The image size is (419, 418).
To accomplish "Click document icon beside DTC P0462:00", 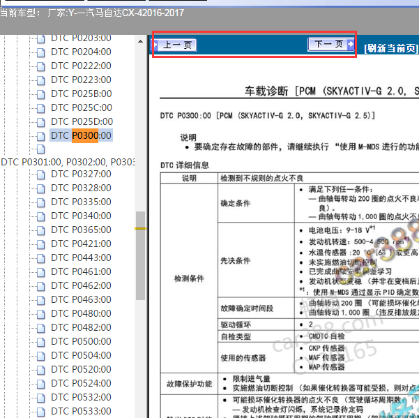I will [x=41, y=286].
